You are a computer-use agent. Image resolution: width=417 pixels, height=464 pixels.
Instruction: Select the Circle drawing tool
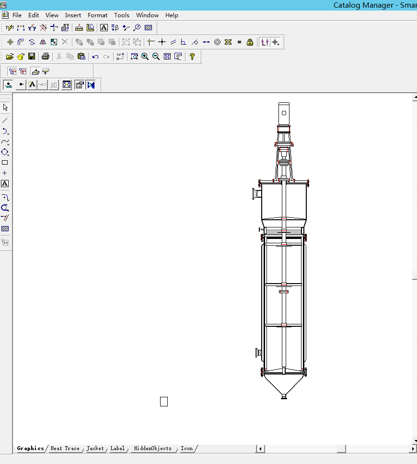point(5,152)
